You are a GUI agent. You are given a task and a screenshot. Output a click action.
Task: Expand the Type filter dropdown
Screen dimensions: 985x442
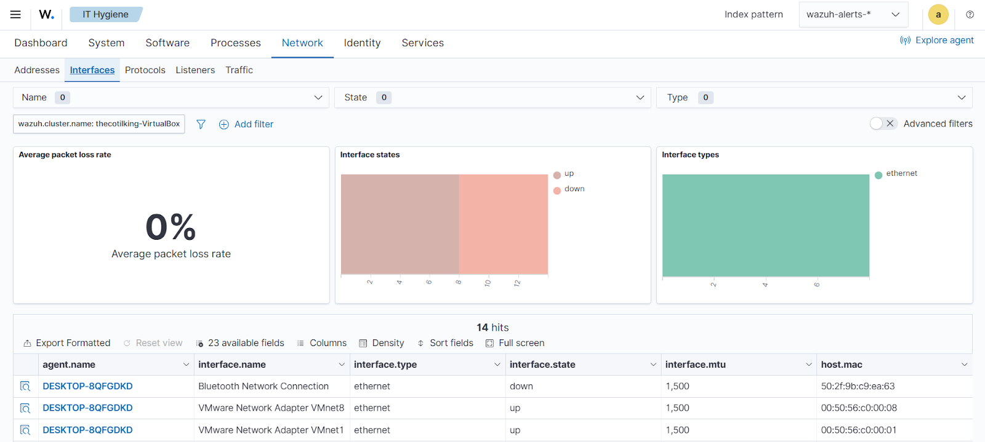[x=814, y=97]
